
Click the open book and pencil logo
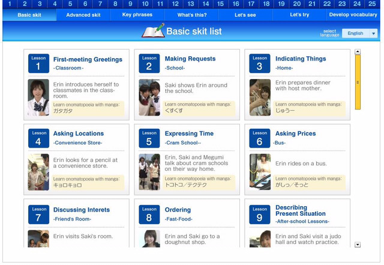pyautogui.click(x=154, y=31)
